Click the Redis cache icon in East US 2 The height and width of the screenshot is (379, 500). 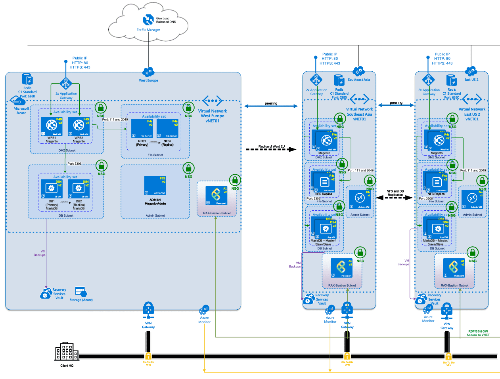pyautogui.click(x=452, y=81)
